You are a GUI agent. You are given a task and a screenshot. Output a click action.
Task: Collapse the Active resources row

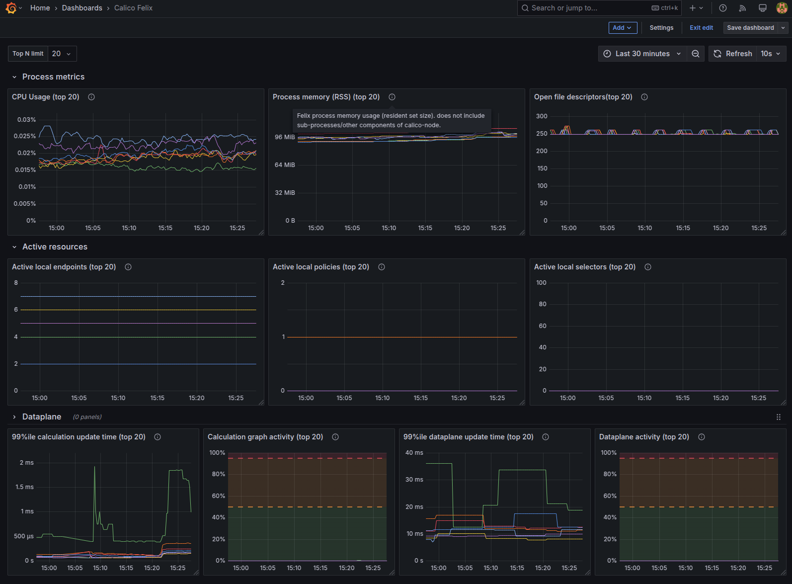tap(14, 247)
